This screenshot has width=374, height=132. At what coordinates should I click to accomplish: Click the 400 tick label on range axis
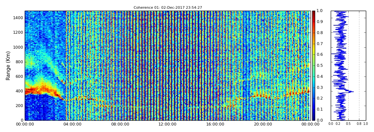pos(20,91)
